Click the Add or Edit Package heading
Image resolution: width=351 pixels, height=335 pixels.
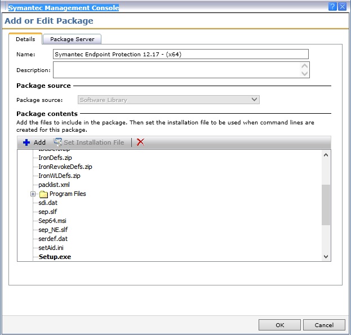[x=49, y=21]
